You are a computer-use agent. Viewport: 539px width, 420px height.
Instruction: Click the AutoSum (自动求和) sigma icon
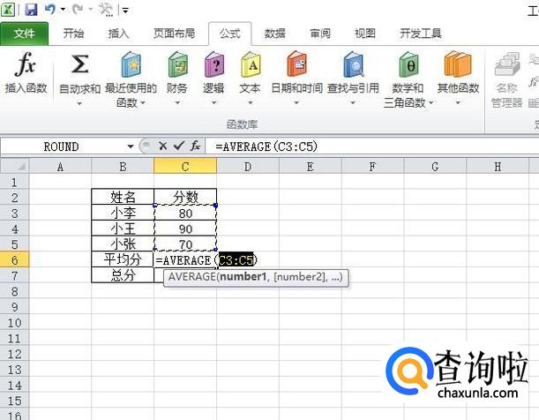click(79, 64)
